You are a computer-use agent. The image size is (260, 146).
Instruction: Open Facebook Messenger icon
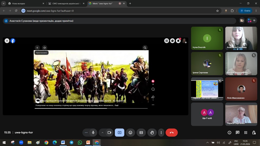pos(173,41)
